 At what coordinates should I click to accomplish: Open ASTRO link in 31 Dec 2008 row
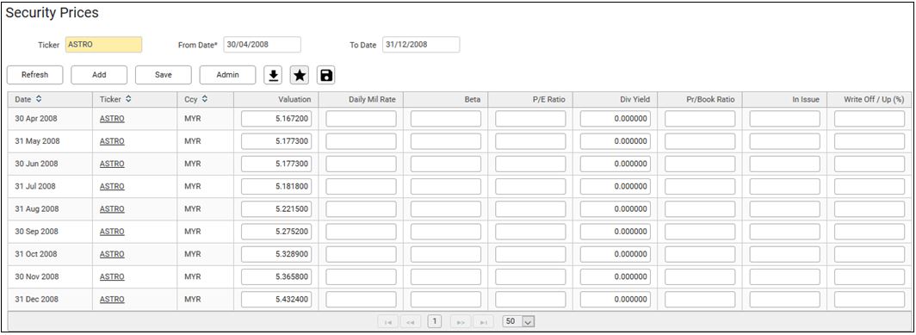coord(112,300)
